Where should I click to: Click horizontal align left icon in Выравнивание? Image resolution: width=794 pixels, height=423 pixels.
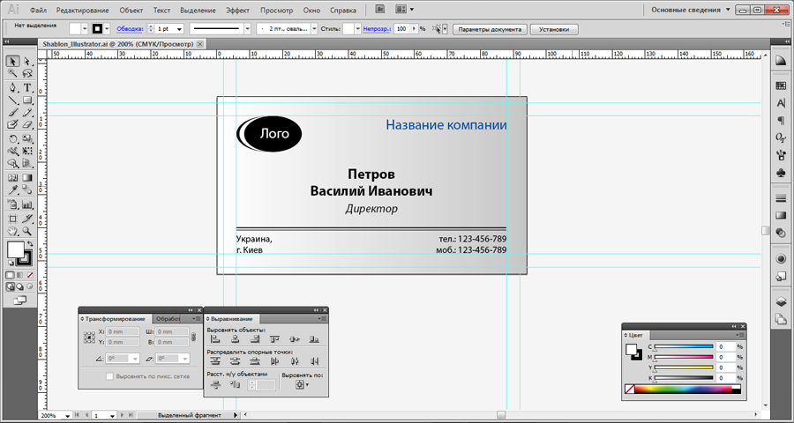(x=216, y=339)
